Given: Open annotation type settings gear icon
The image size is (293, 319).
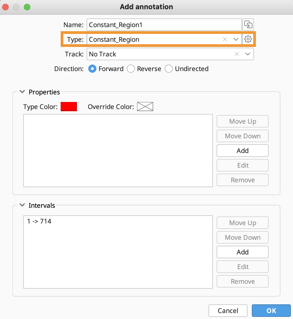Looking at the screenshot, I should click(248, 39).
